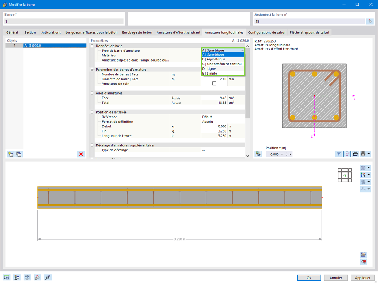This screenshot has width=378, height=284.
Task: Open the Position x dropdown arrow
Action: point(282,154)
